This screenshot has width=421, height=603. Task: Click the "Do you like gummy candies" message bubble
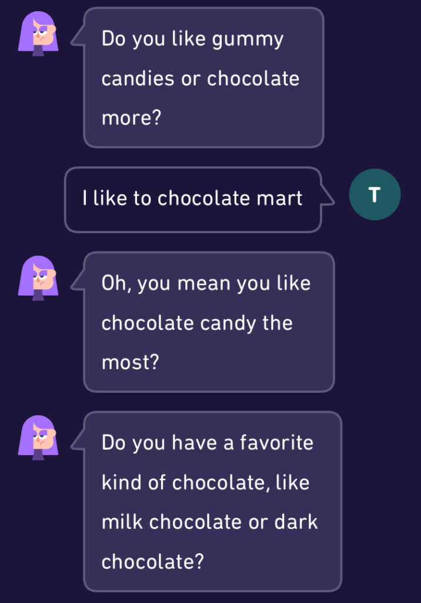tap(203, 78)
